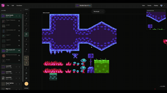Select the Color eyedropper tool
The image size is (167, 93).
(26, 50)
